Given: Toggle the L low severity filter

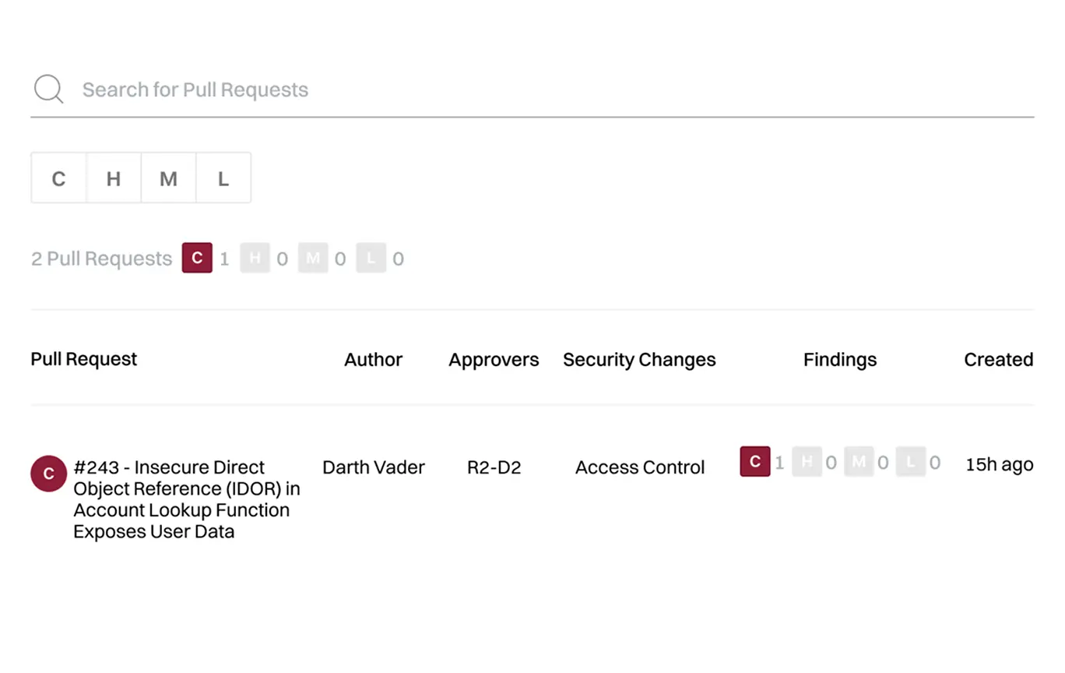Looking at the screenshot, I should 223,178.
